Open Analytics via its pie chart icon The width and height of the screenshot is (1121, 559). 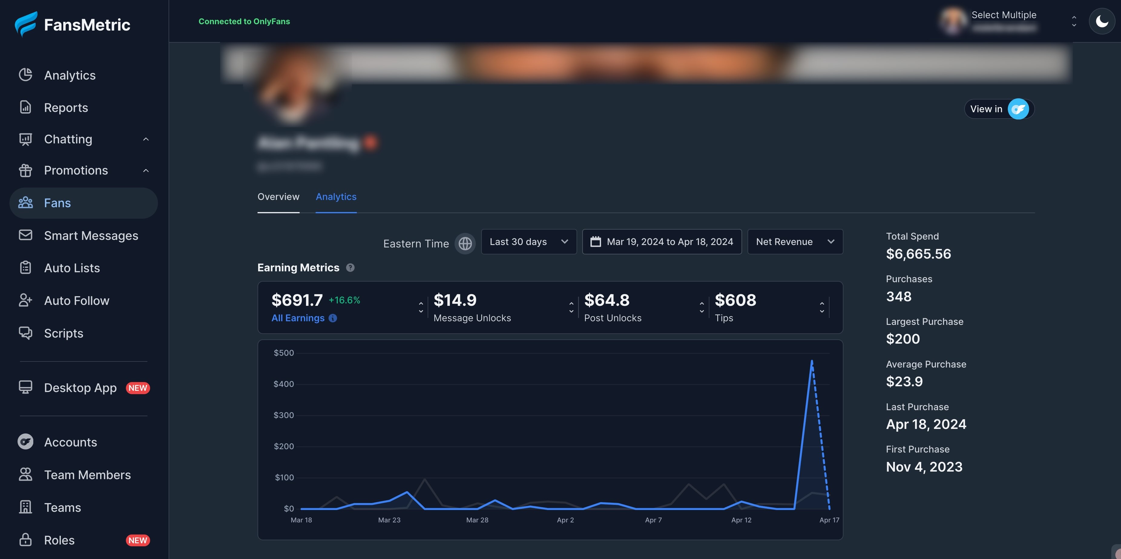[x=25, y=75]
